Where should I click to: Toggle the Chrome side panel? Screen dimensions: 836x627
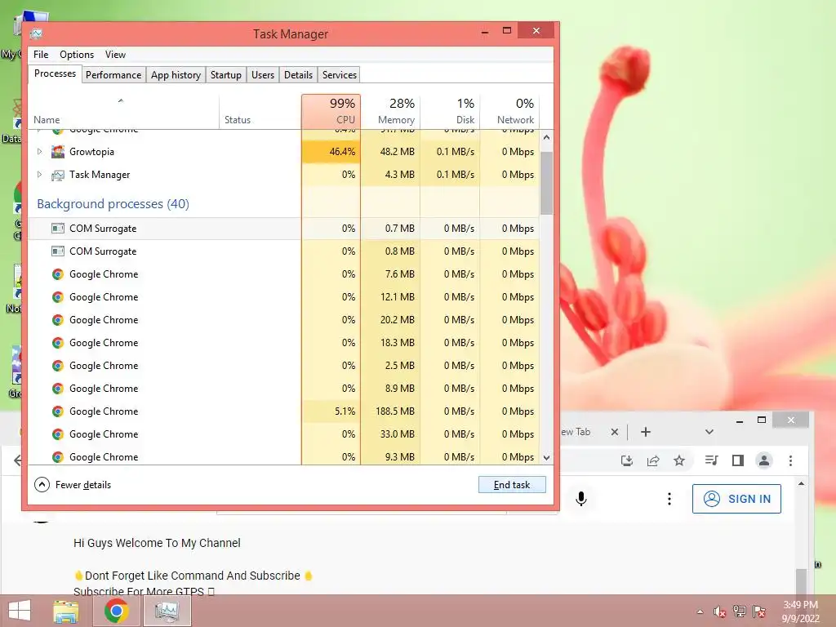pyautogui.click(x=738, y=460)
